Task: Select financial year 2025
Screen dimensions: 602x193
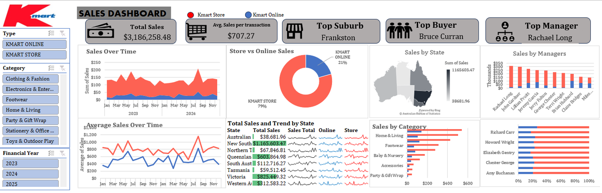Action: (x=31, y=184)
